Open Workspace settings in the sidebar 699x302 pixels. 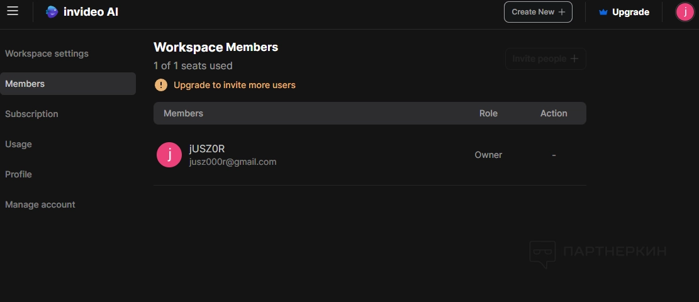[x=47, y=53]
